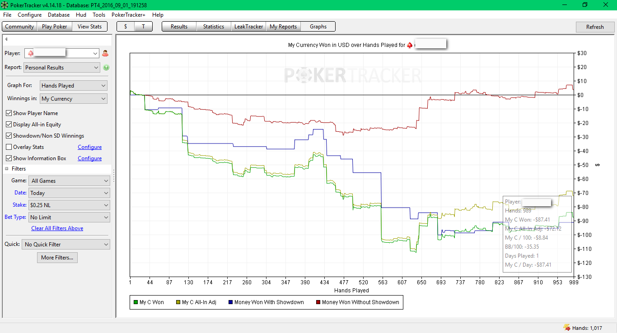617x333 pixels.
Task: Select the $ cash games toggle
Action: pyautogui.click(x=126, y=27)
